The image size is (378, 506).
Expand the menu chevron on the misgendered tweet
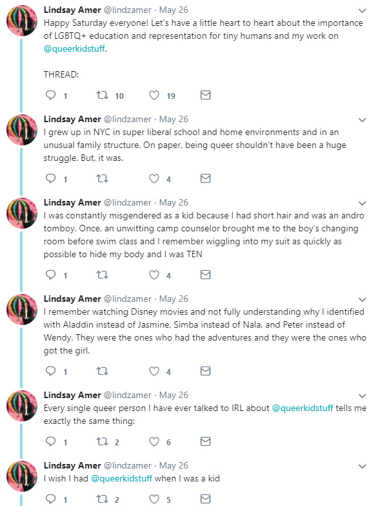tap(363, 204)
